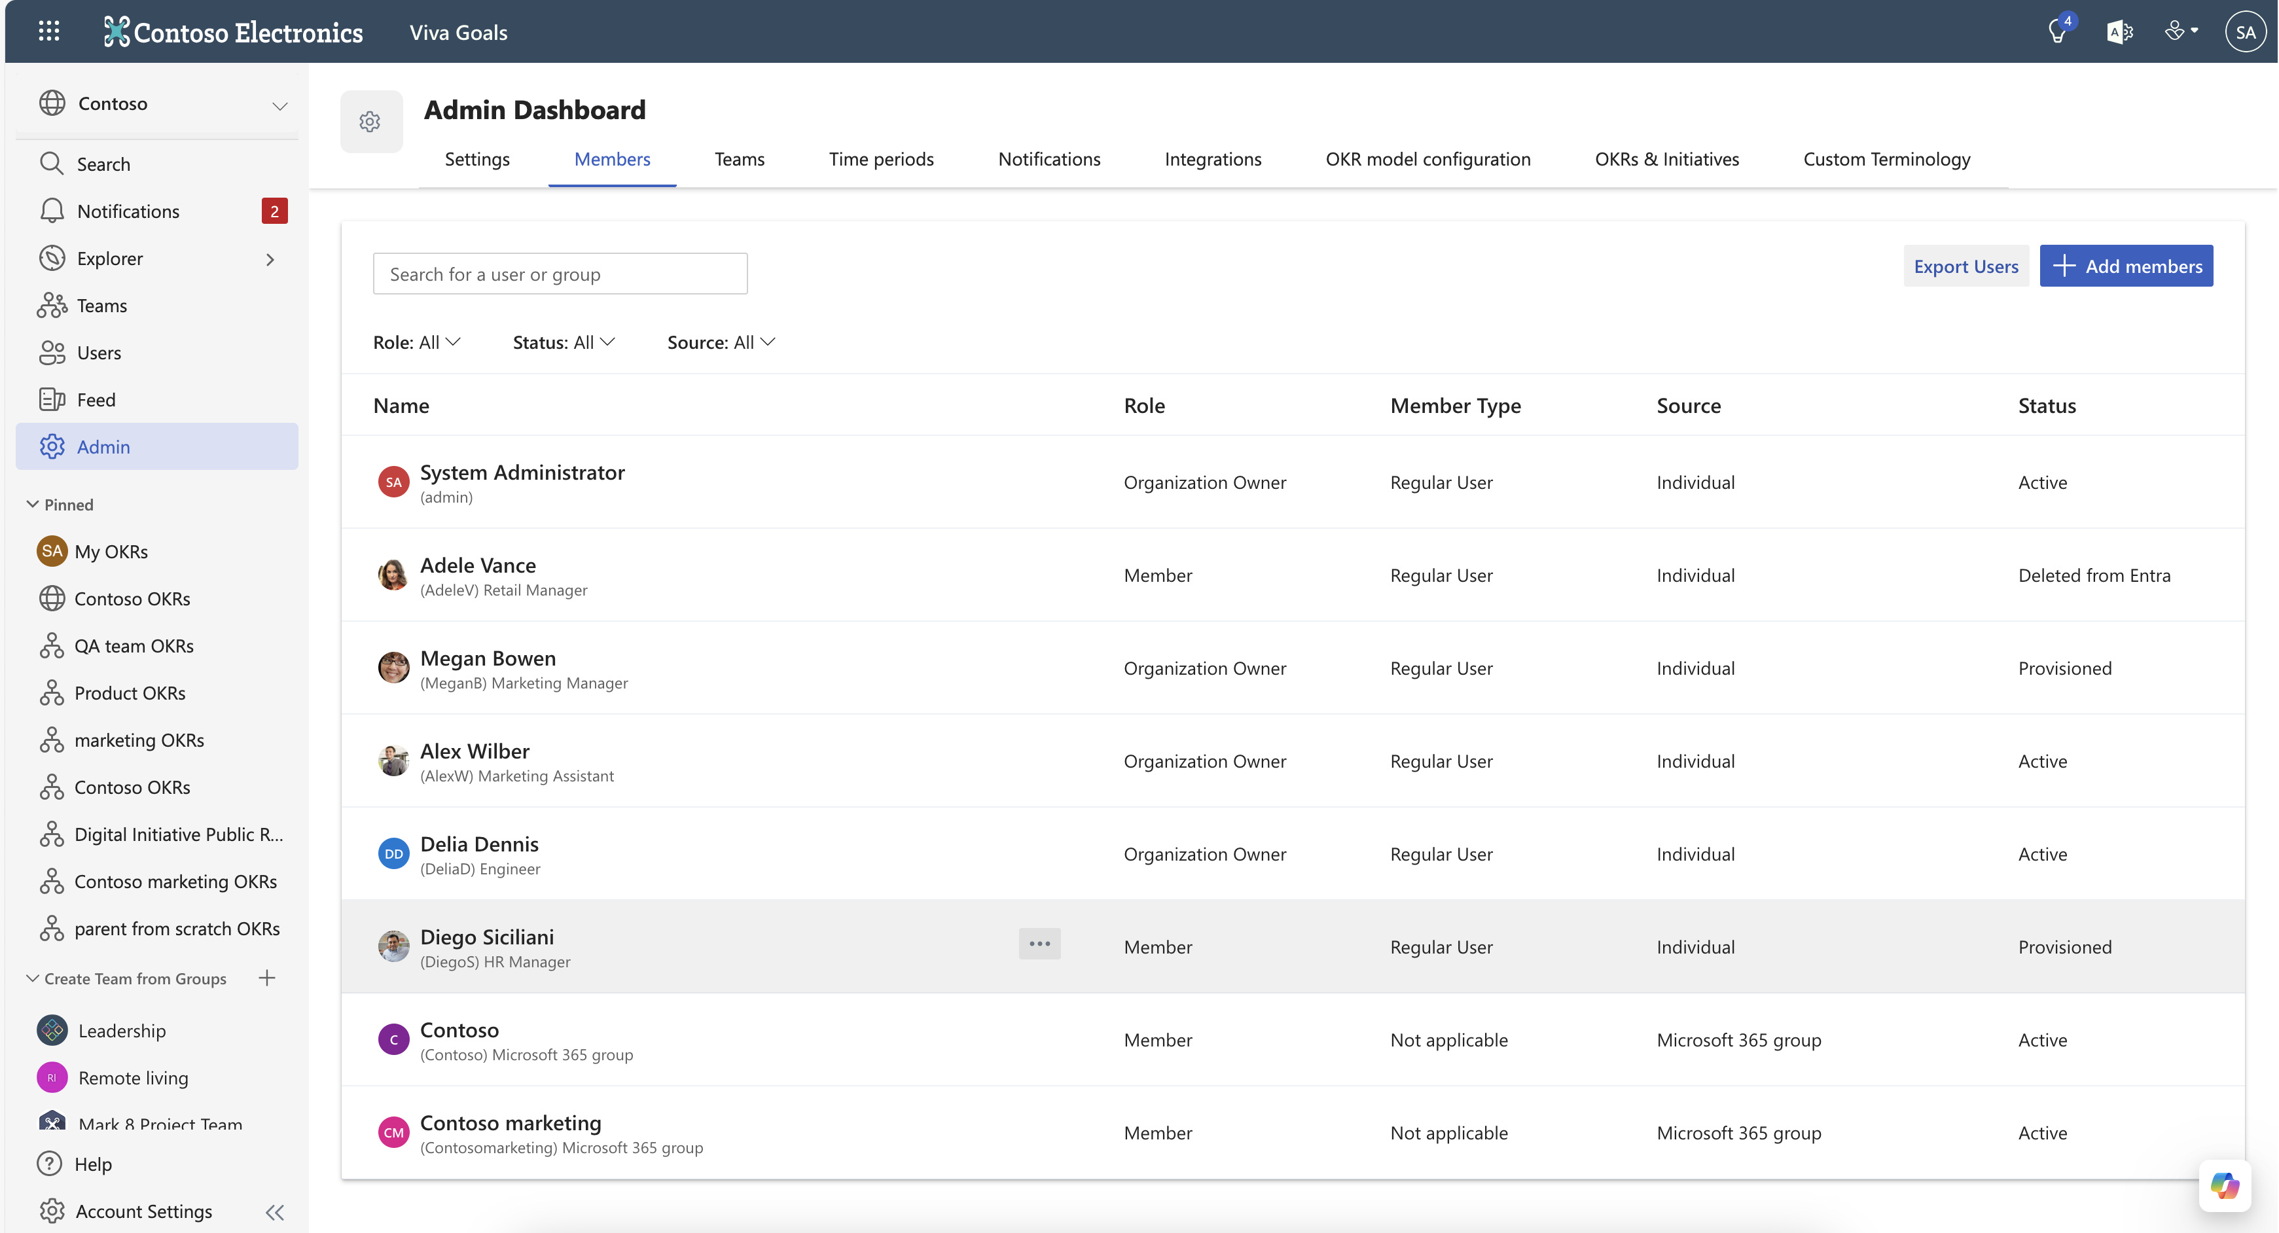This screenshot has height=1233, width=2279.
Task: Switch to the Integrations tab
Action: point(1213,158)
